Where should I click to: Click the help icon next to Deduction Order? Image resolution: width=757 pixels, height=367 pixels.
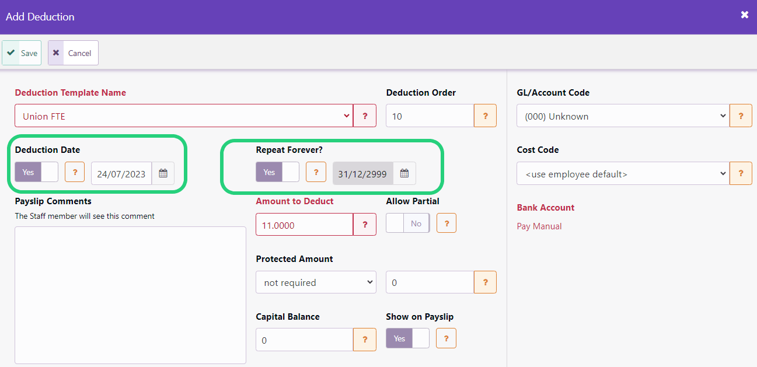pos(486,116)
